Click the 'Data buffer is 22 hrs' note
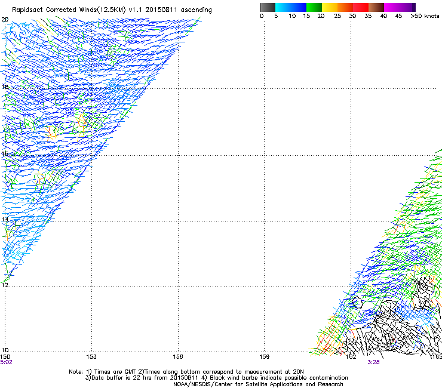442x388 pixels. [x=216, y=378]
